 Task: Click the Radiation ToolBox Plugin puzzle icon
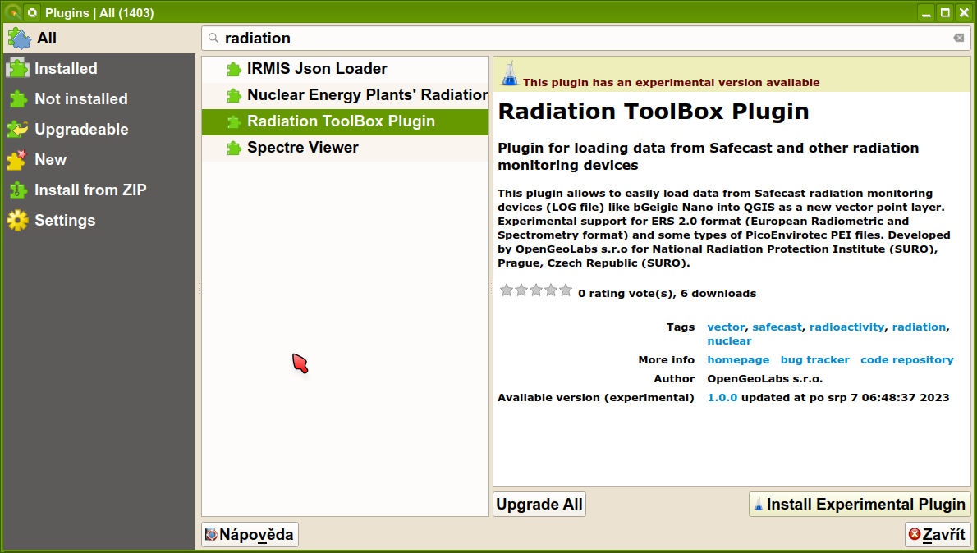234,121
